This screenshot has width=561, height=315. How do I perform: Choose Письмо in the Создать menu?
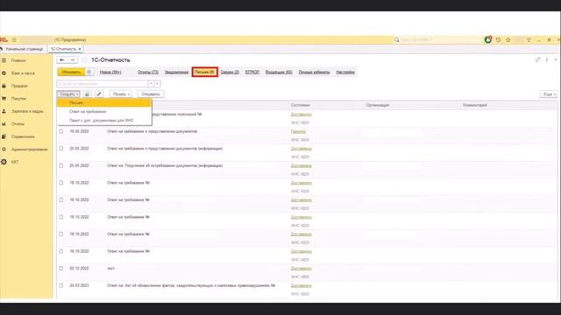[104, 103]
